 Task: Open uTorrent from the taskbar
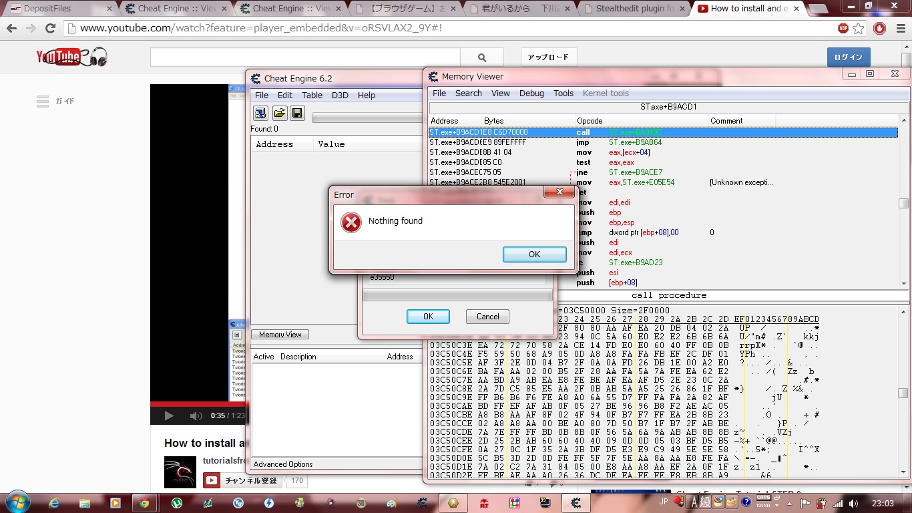[x=177, y=503]
